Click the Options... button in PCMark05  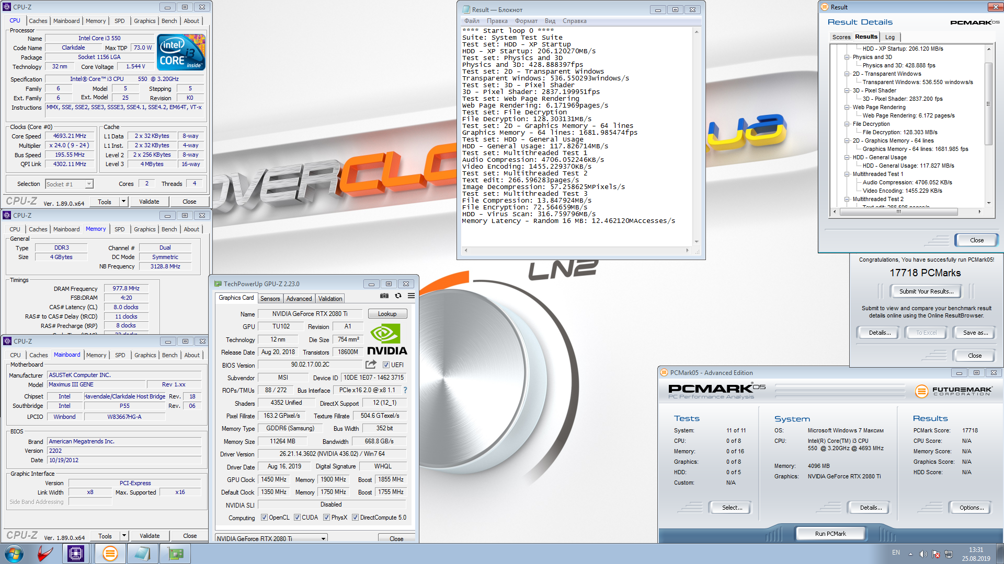[x=972, y=508]
